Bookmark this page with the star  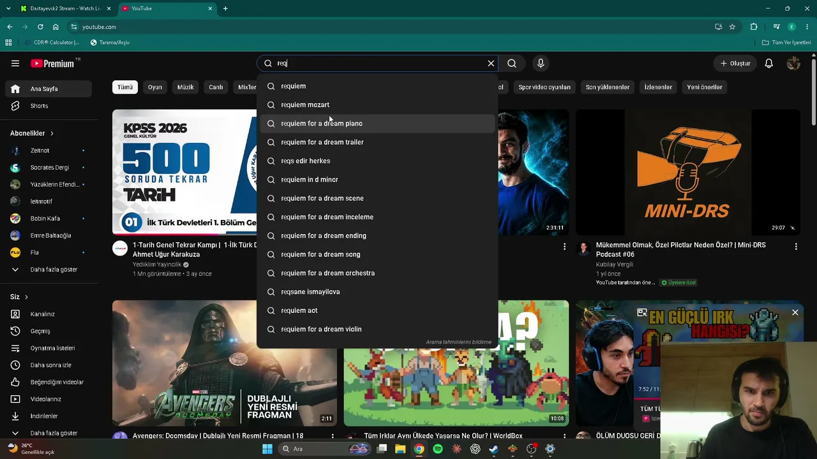tap(732, 27)
